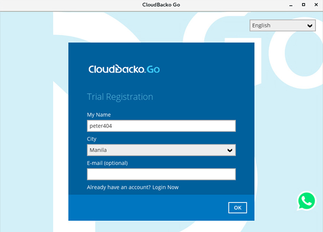Minimize the CloudBacko Go window

pos(291,5)
